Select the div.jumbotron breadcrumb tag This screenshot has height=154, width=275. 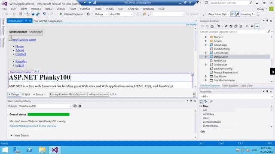[98, 94]
